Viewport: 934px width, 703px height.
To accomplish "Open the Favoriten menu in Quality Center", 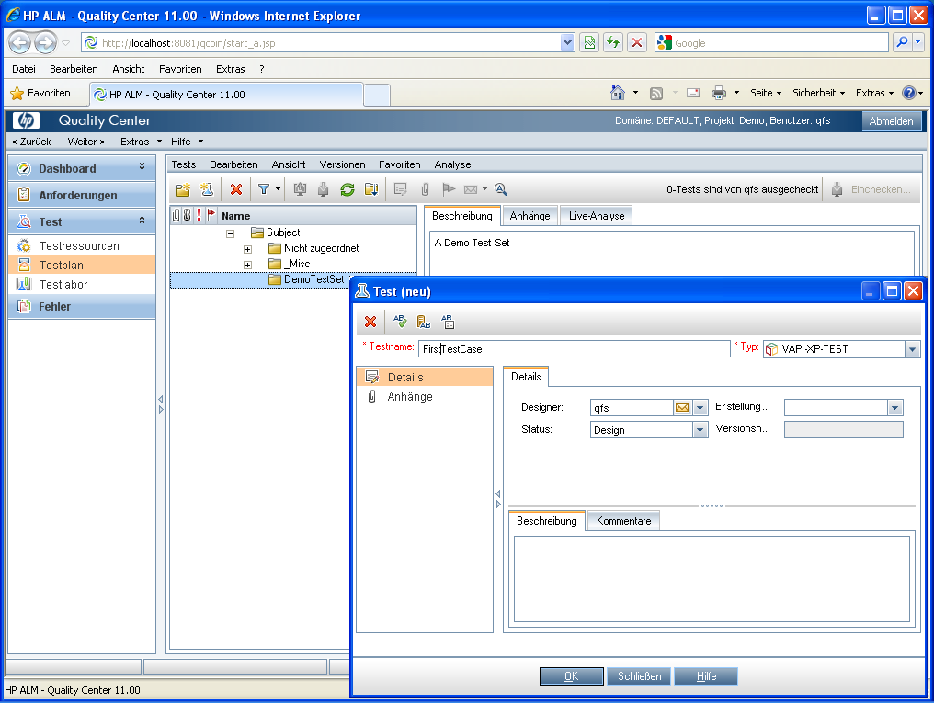I will 400,164.
